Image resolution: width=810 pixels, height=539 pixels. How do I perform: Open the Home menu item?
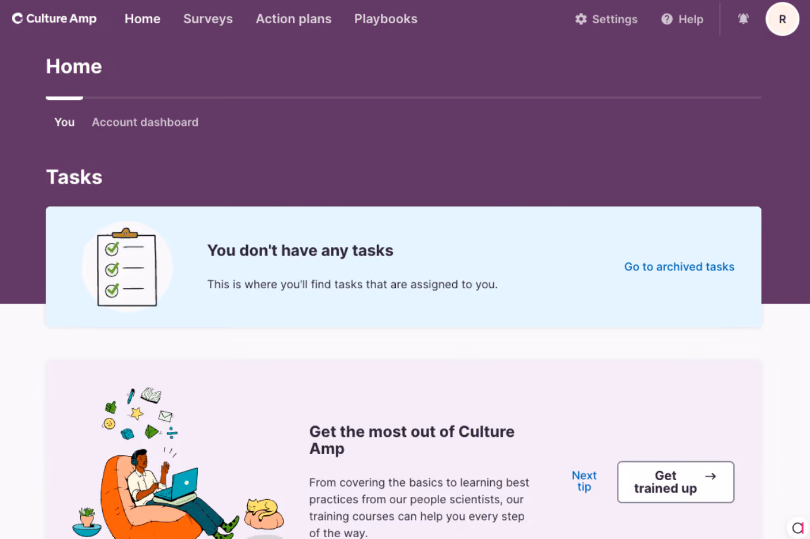(143, 19)
